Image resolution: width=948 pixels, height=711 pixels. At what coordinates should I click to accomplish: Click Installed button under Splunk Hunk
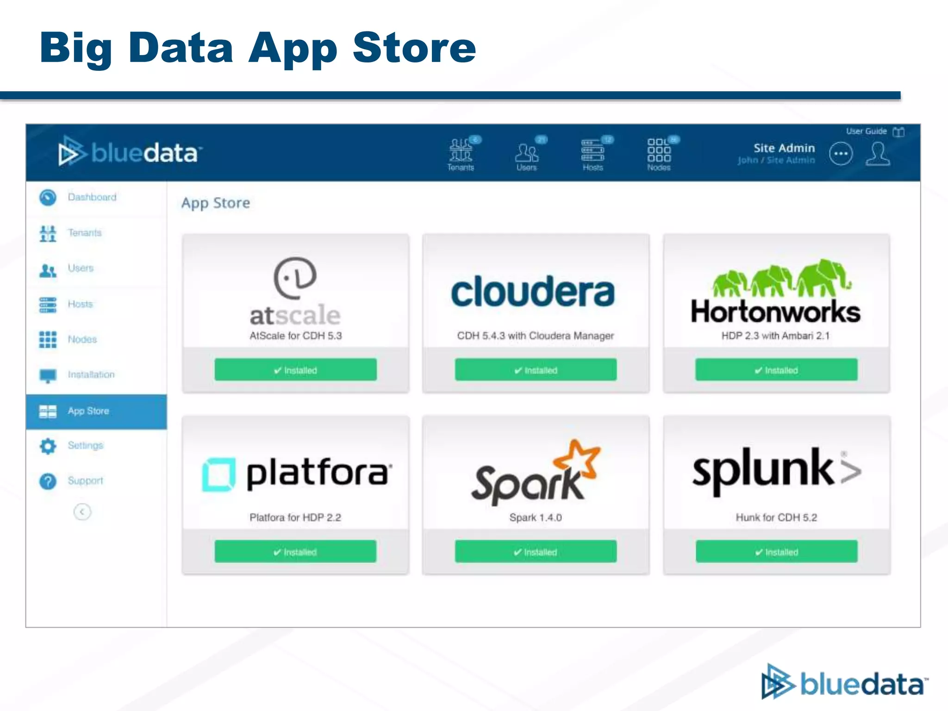pyautogui.click(x=776, y=552)
